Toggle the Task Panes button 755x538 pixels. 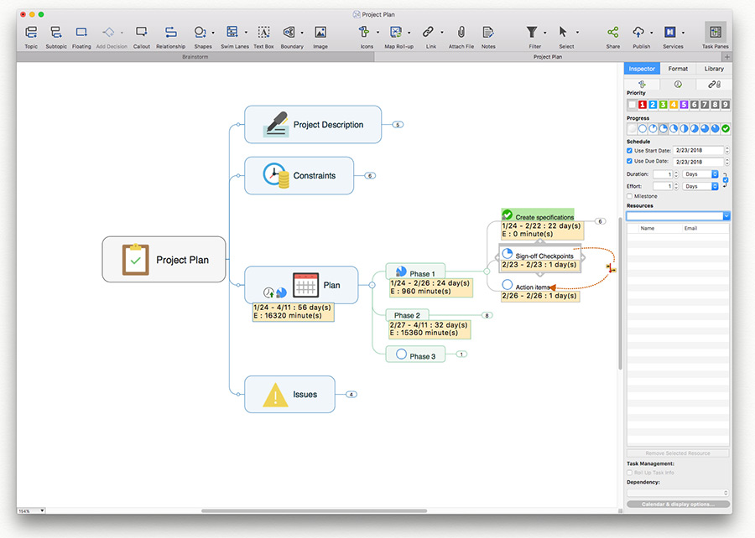click(x=716, y=32)
